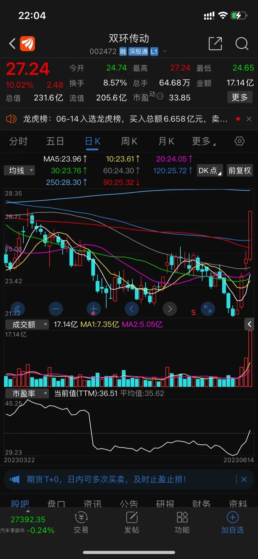Zoom out chart with minus icon
Screen dimensions: 258x559
[x=56, y=309]
